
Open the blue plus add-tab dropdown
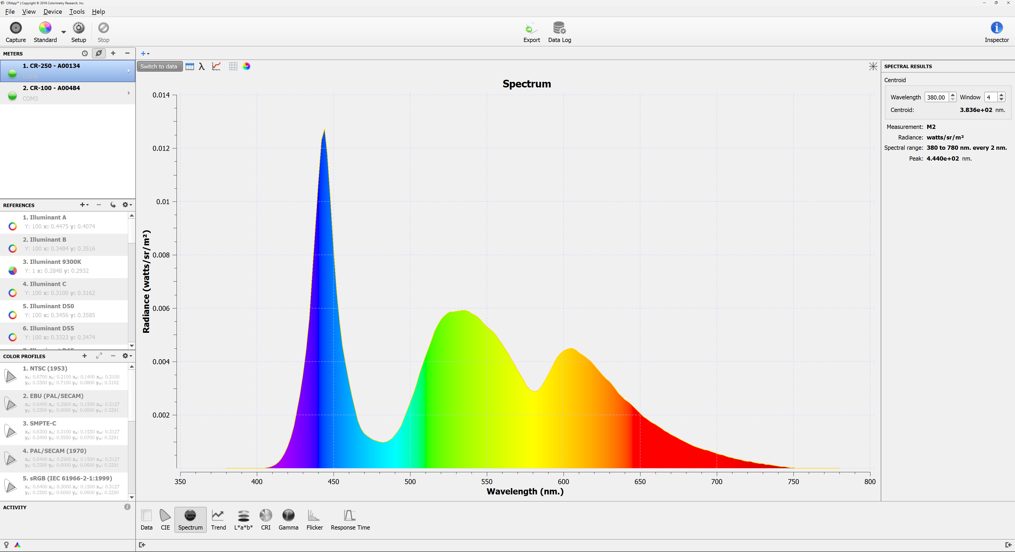(x=145, y=54)
